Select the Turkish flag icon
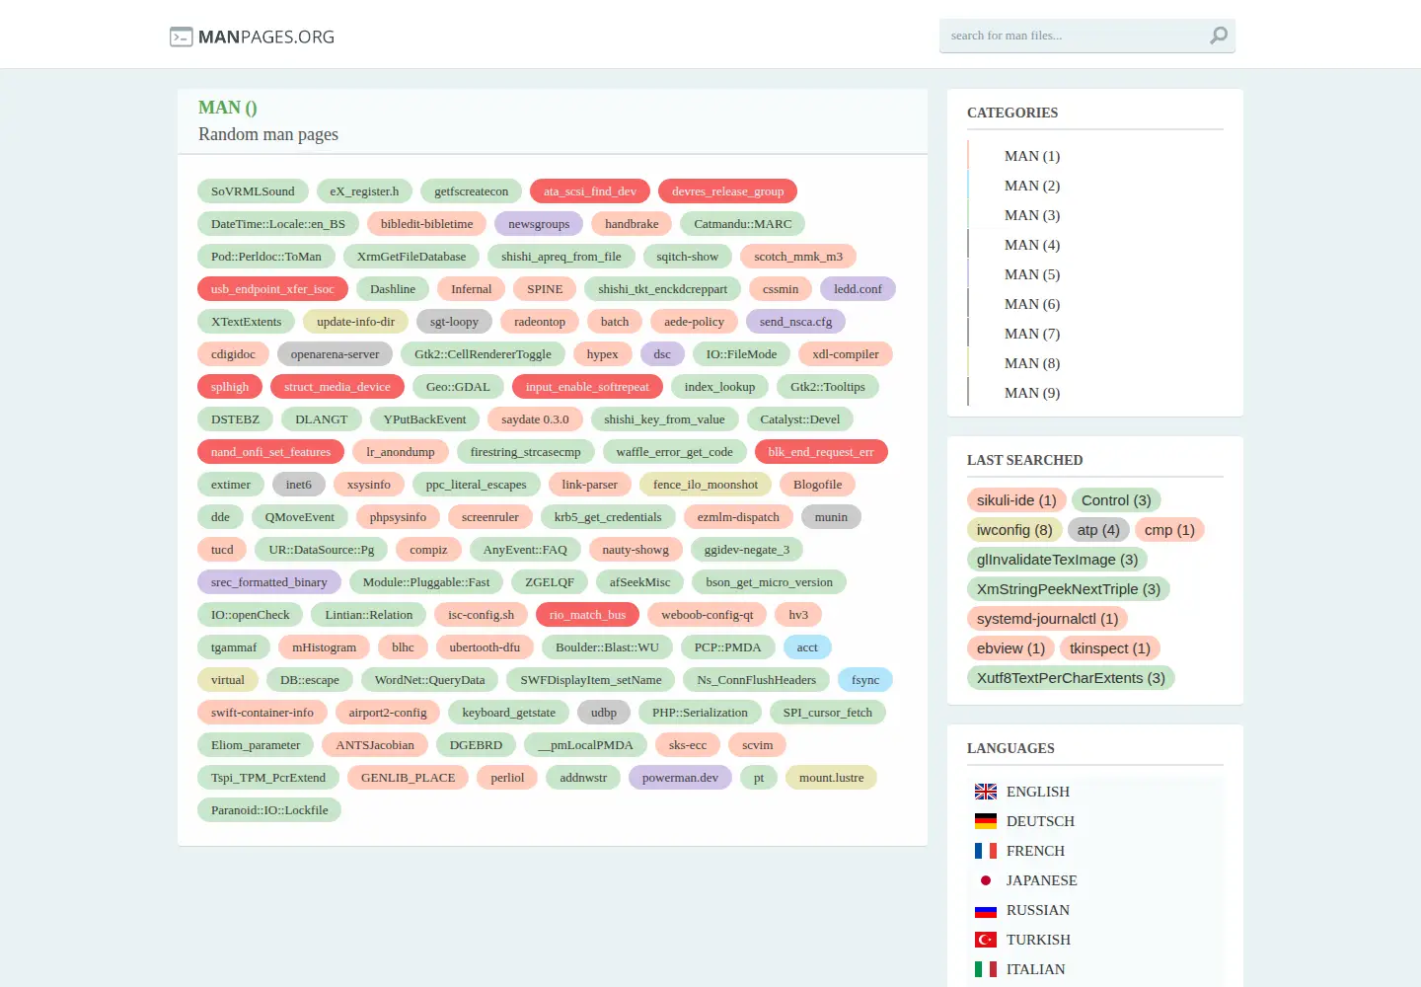Viewport: 1421px width, 987px height. [x=986, y=940]
